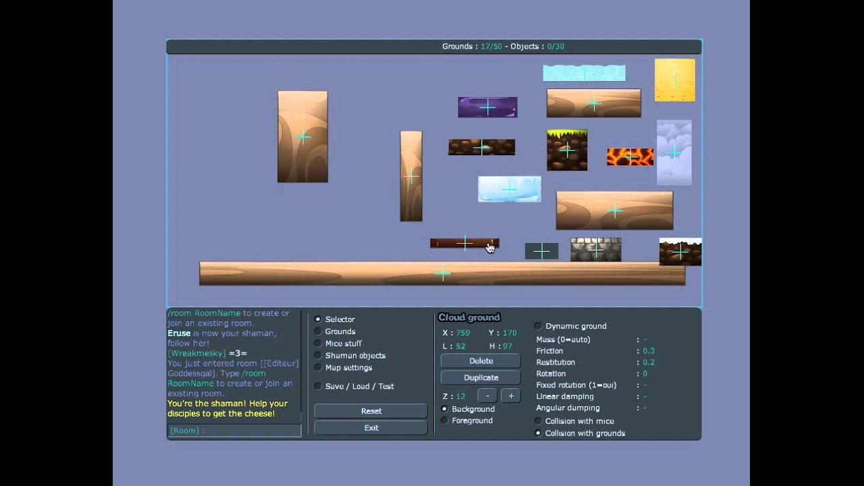
Task: Toggle Collision with grounds
Action: tap(580, 433)
